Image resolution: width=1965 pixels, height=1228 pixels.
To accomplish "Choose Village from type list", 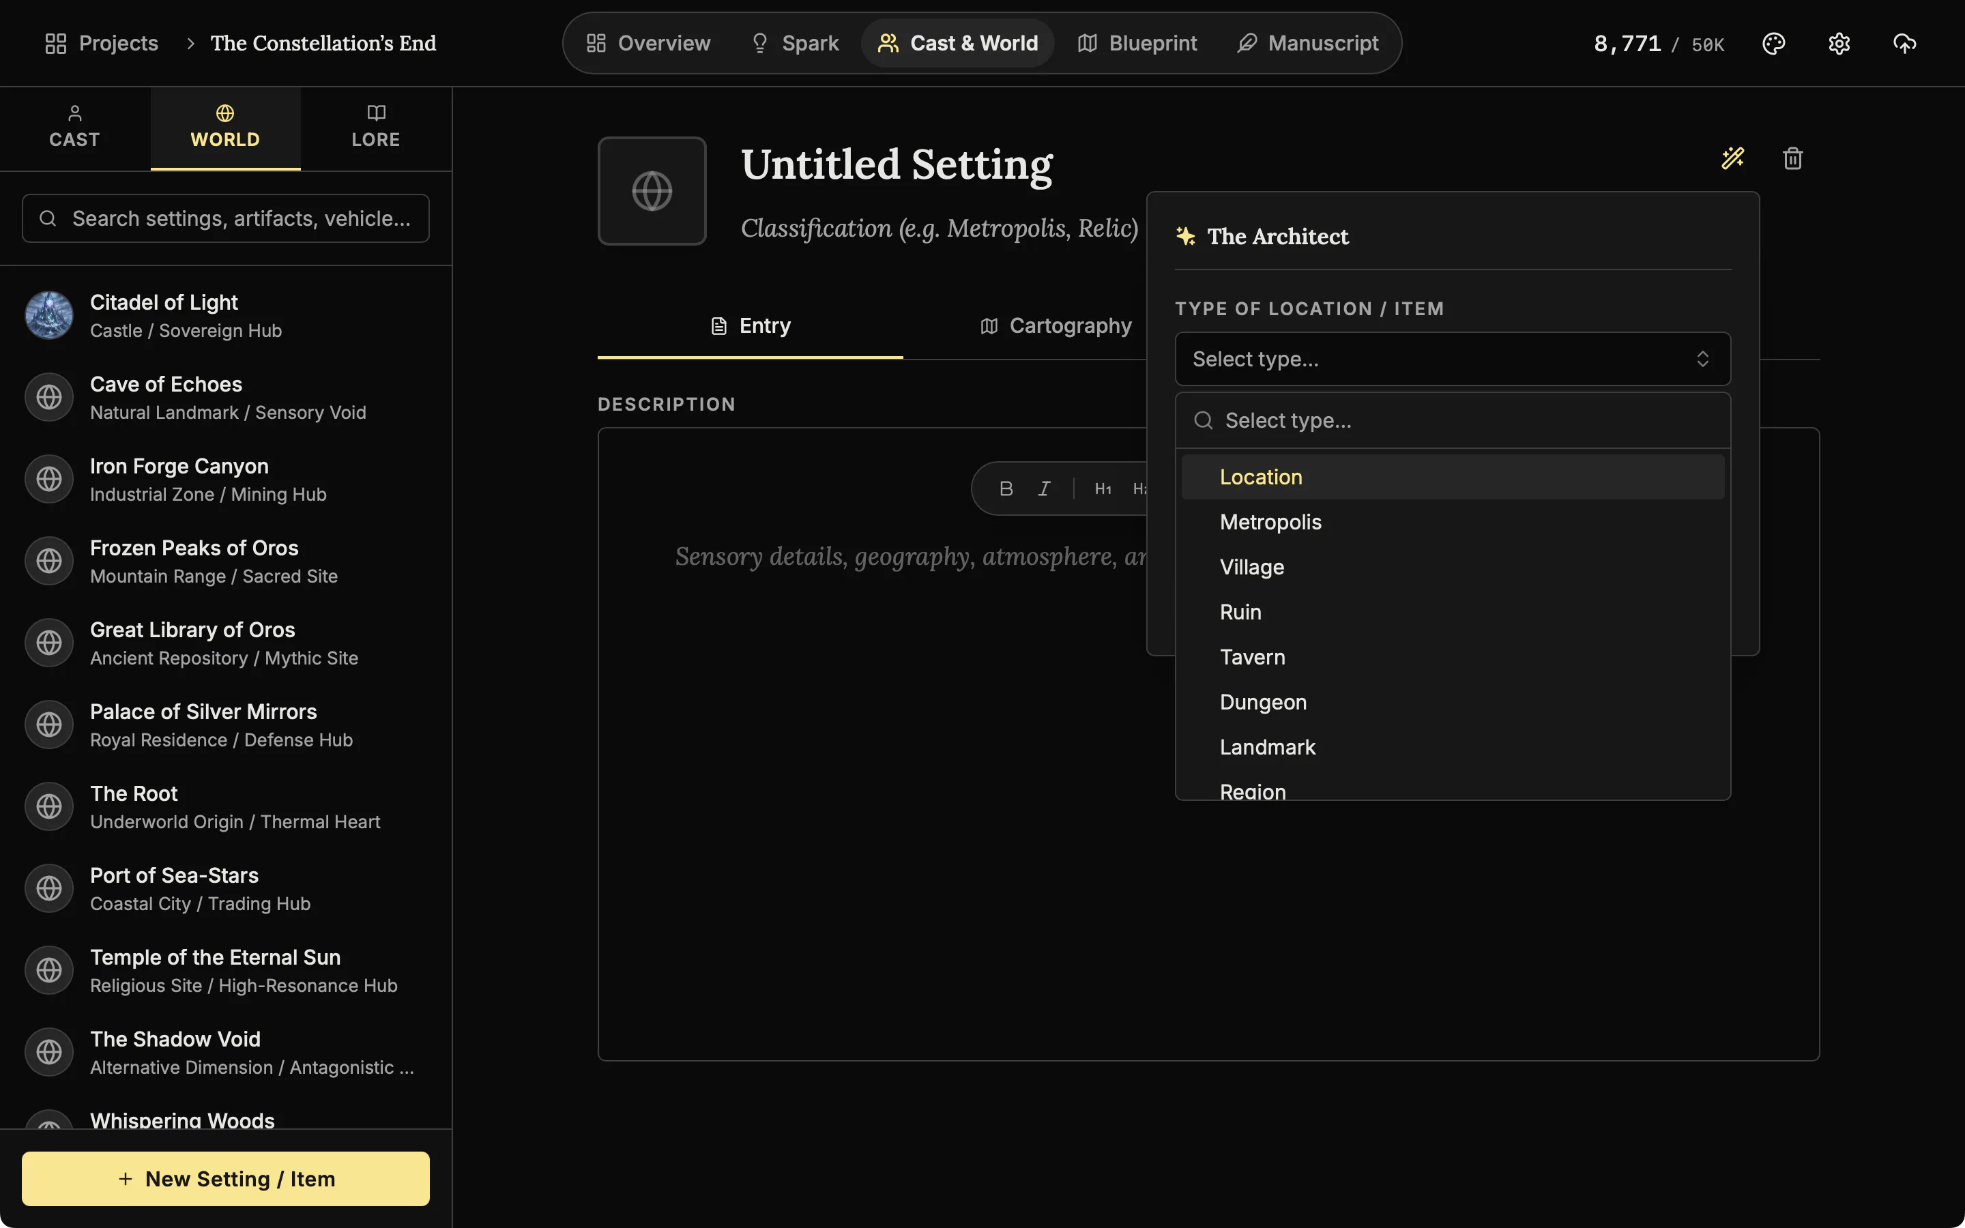I will coord(1453,567).
